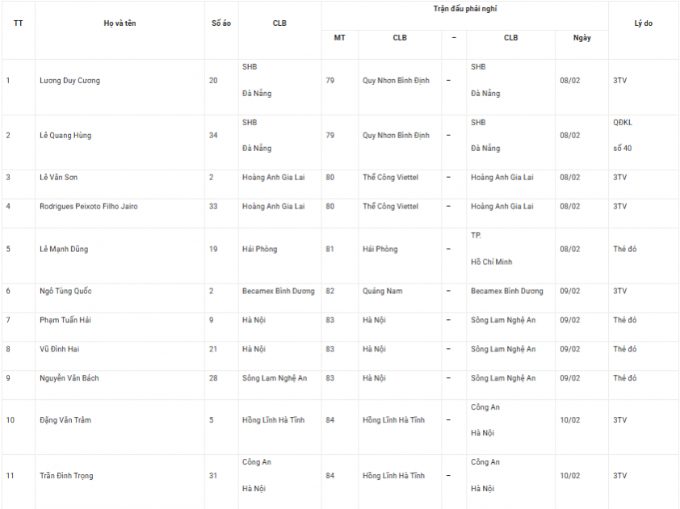Image resolution: width=680 pixels, height=509 pixels.
Task: Select the name Ngô Tùng Quốc
Action: pos(65,291)
